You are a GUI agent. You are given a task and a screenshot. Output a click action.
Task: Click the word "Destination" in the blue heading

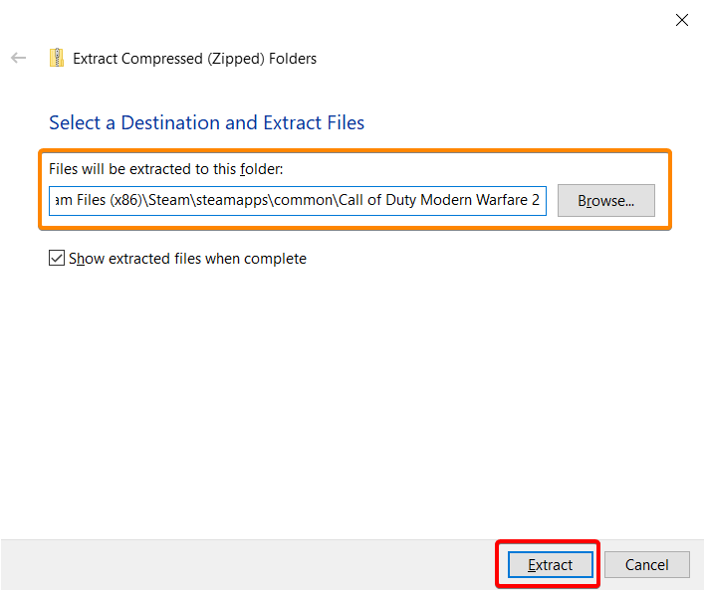[170, 122]
